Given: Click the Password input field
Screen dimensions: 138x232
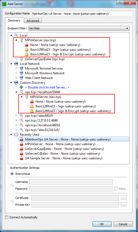Looking at the screenshot, I should [71, 189].
